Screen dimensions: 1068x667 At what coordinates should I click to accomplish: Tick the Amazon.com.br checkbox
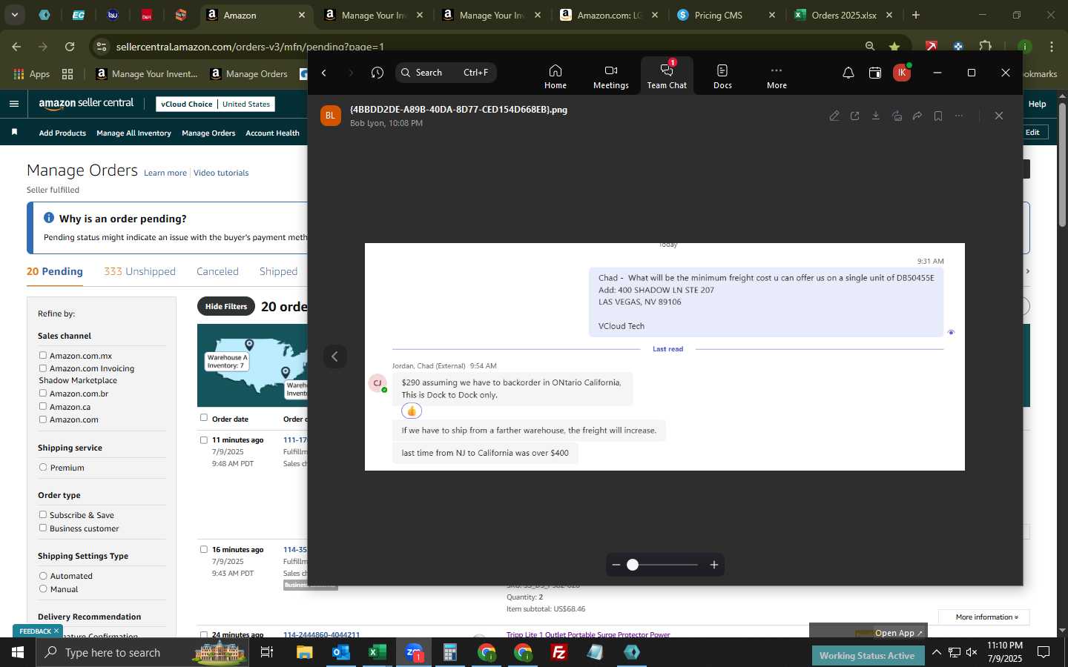tap(43, 394)
